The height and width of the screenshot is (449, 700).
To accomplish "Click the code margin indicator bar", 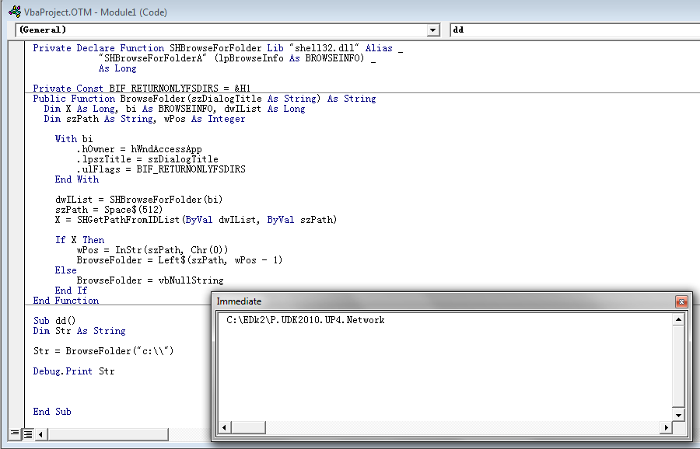I will pos(16,234).
